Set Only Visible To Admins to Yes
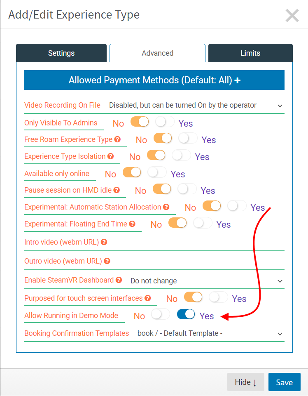This screenshot has height=396, width=308. pos(165,122)
